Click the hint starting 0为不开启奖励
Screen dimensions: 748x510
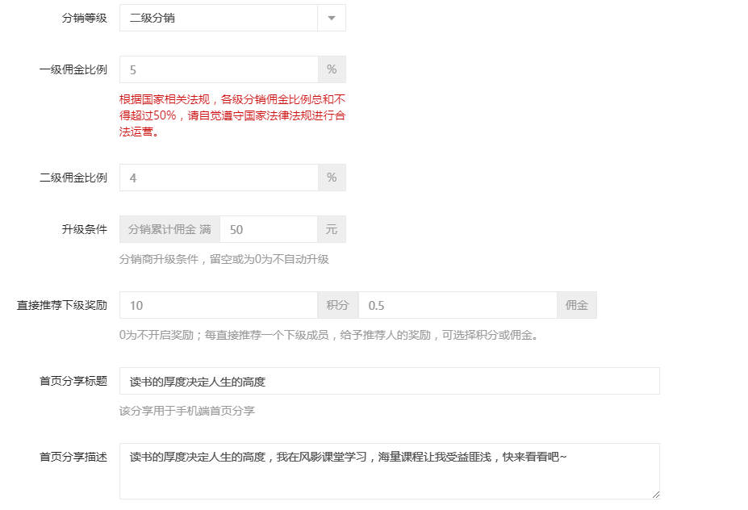[x=329, y=336]
